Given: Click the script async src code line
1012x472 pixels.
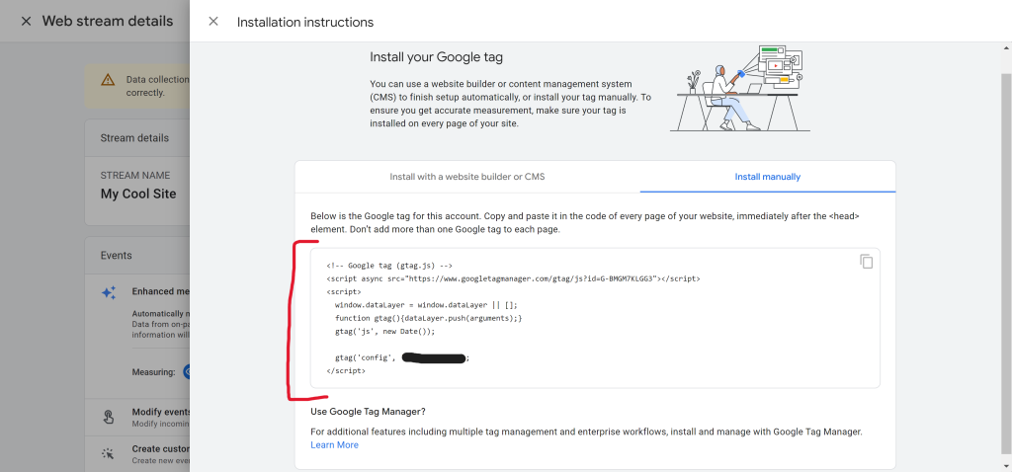Looking at the screenshot, I should 513,278.
